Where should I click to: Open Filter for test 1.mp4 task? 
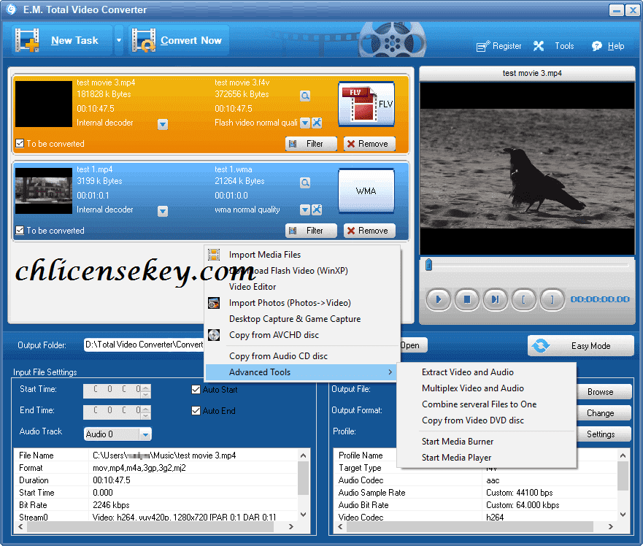[311, 231]
